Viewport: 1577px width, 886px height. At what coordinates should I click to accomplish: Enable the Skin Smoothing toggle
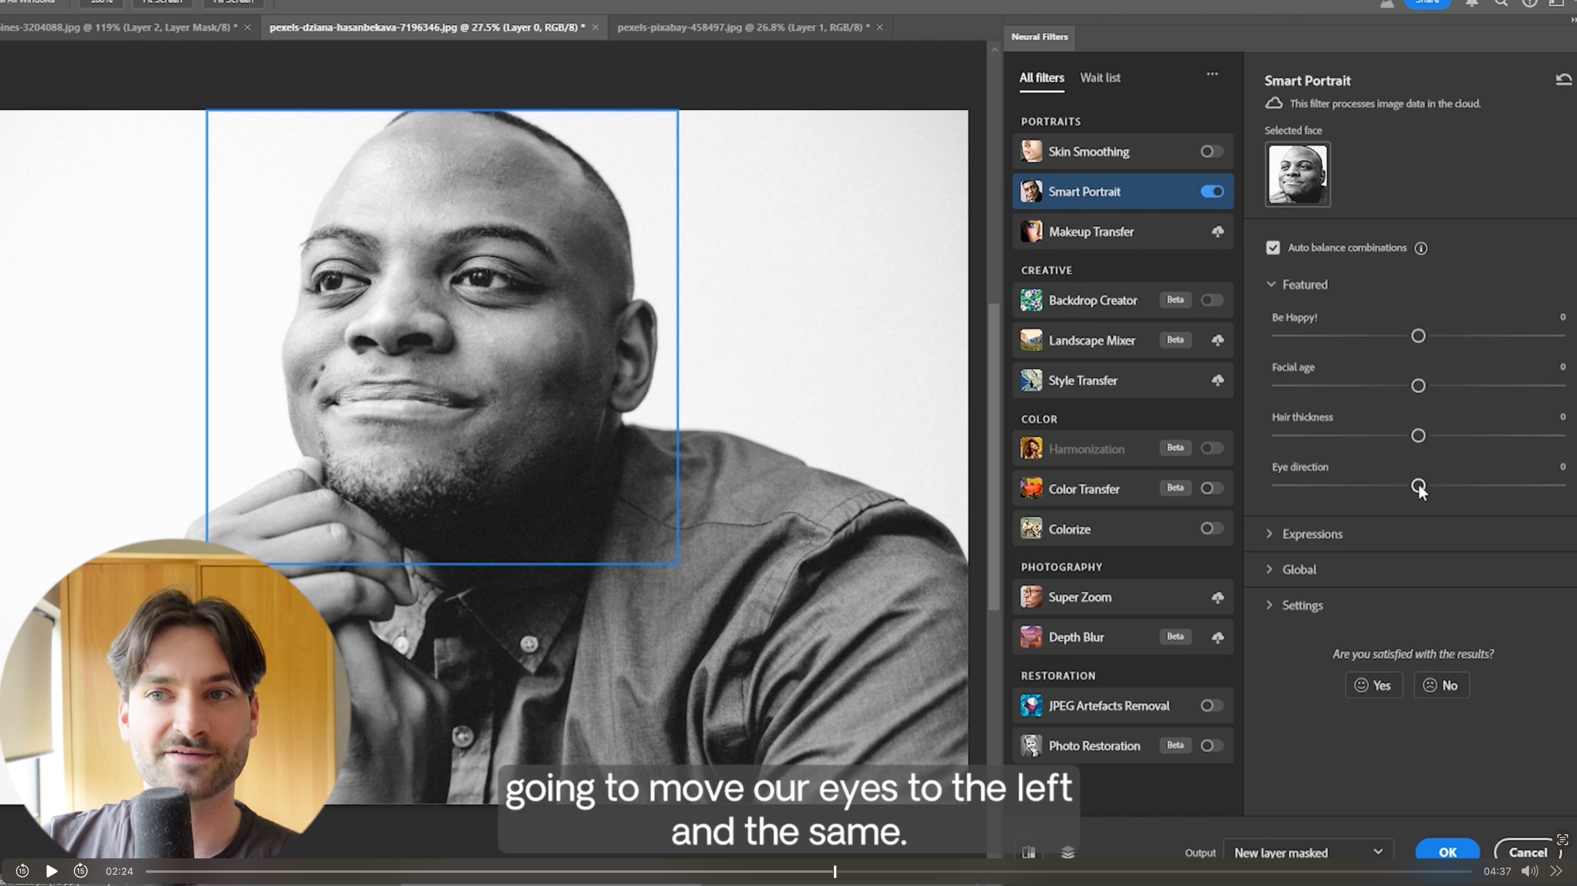1212,151
